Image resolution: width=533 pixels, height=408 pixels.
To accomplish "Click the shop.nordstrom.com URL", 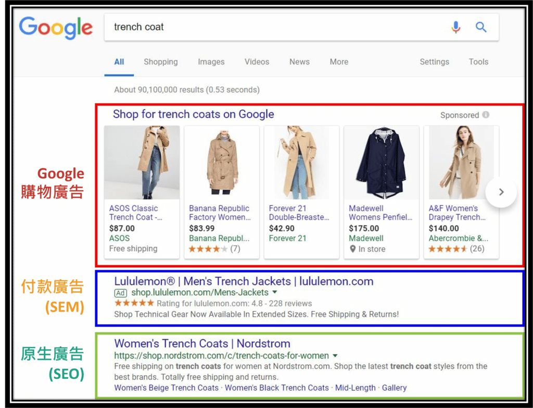I will click(x=222, y=355).
